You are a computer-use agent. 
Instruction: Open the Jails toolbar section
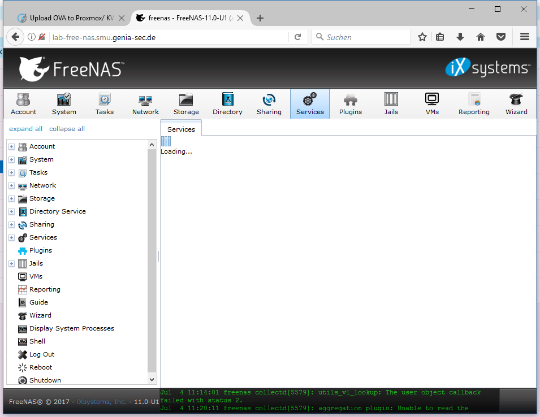pos(391,104)
